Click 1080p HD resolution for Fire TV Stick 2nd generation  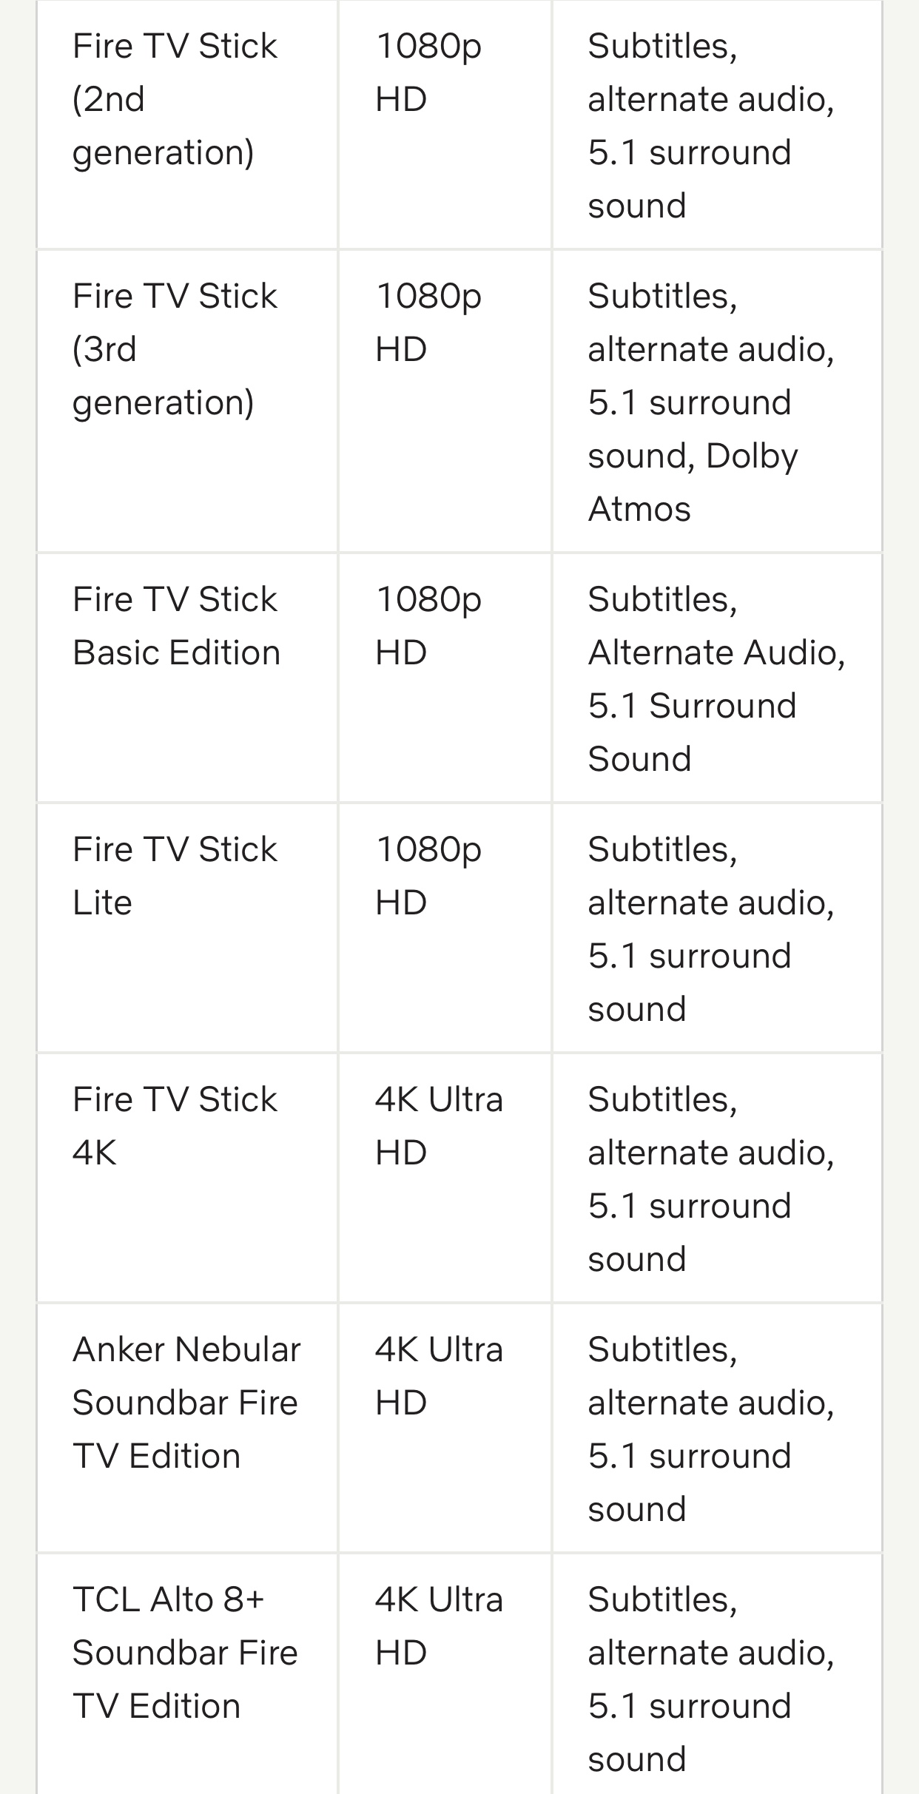click(x=428, y=72)
